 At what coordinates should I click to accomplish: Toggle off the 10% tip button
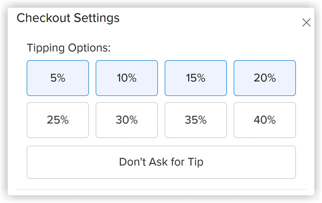tap(127, 78)
